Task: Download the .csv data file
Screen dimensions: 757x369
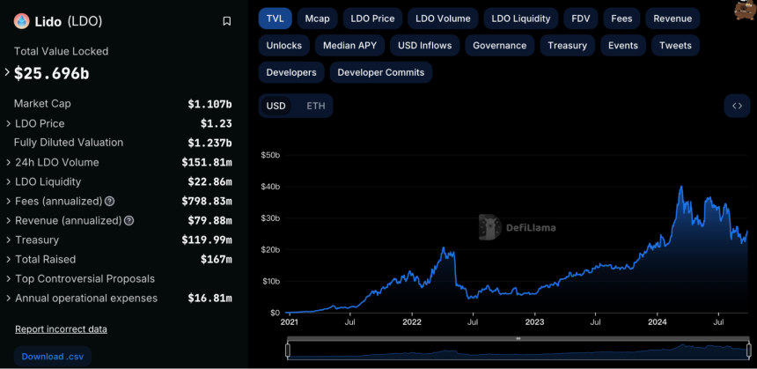Action: click(x=53, y=357)
